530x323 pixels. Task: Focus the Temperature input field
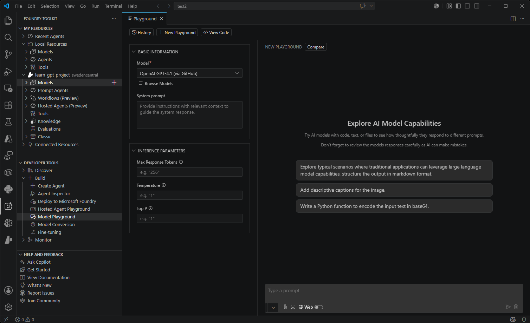pyautogui.click(x=189, y=195)
